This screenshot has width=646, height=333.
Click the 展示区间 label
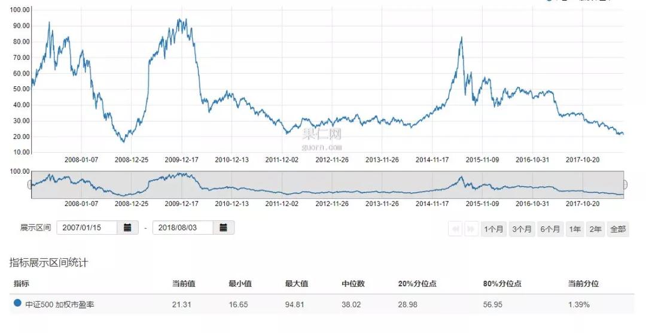(35, 228)
